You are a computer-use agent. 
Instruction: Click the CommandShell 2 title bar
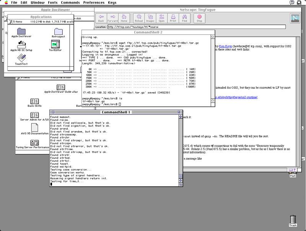[148, 32]
